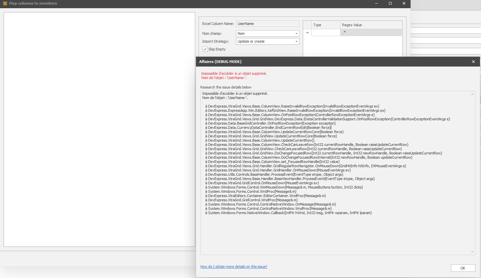Open the Import Strategy dropdown
The height and width of the screenshot is (278, 481).
click(297, 41)
